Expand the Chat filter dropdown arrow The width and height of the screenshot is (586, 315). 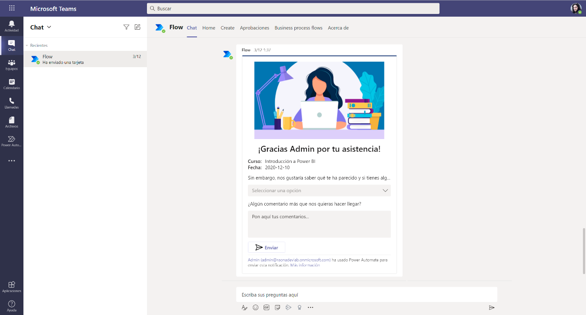pyautogui.click(x=49, y=27)
